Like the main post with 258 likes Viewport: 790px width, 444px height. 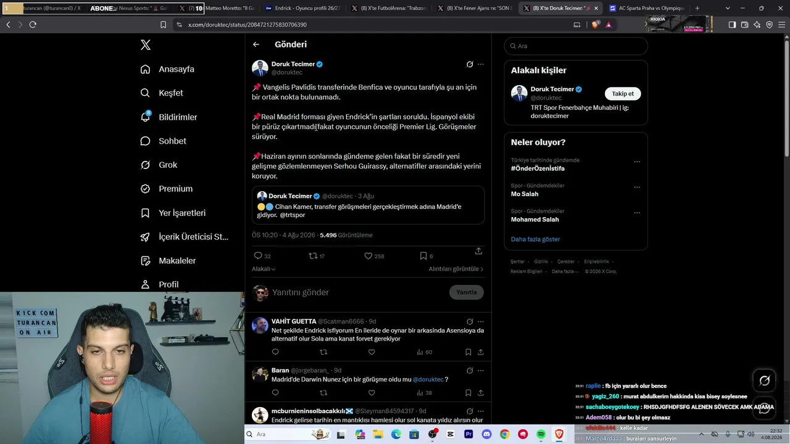tap(373, 256)
